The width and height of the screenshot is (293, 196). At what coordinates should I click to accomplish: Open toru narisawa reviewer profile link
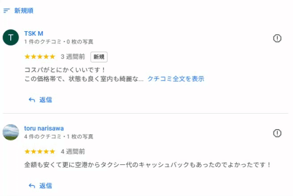tap(44, 128)
